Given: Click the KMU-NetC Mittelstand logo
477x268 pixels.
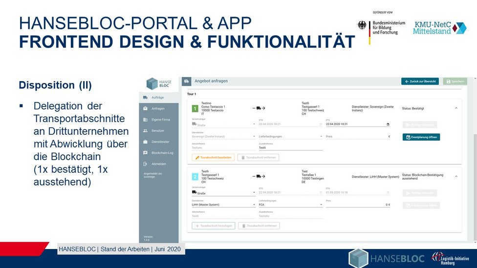Looking at the screenshot, I should pyautogui.click(x=439, y=28).
